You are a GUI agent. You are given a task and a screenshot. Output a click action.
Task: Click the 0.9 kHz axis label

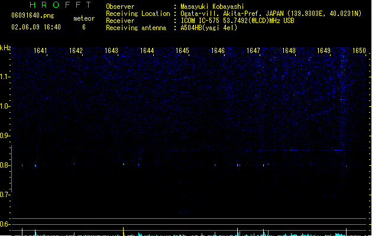click(5, 136)
